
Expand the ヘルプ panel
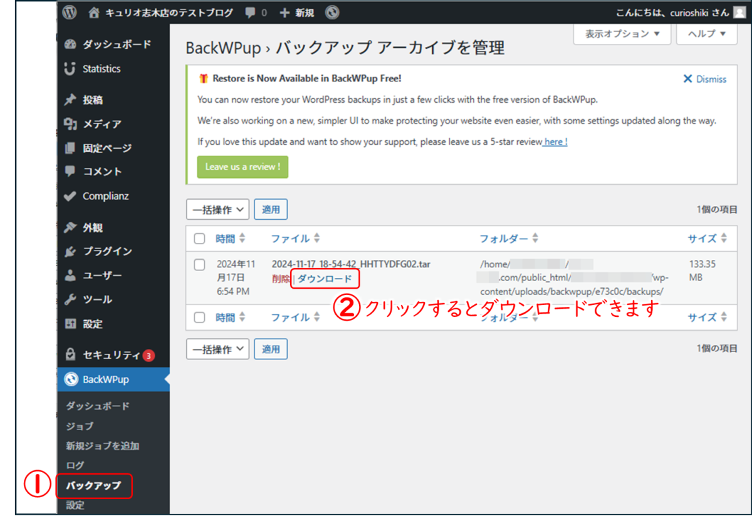point(707,34)
